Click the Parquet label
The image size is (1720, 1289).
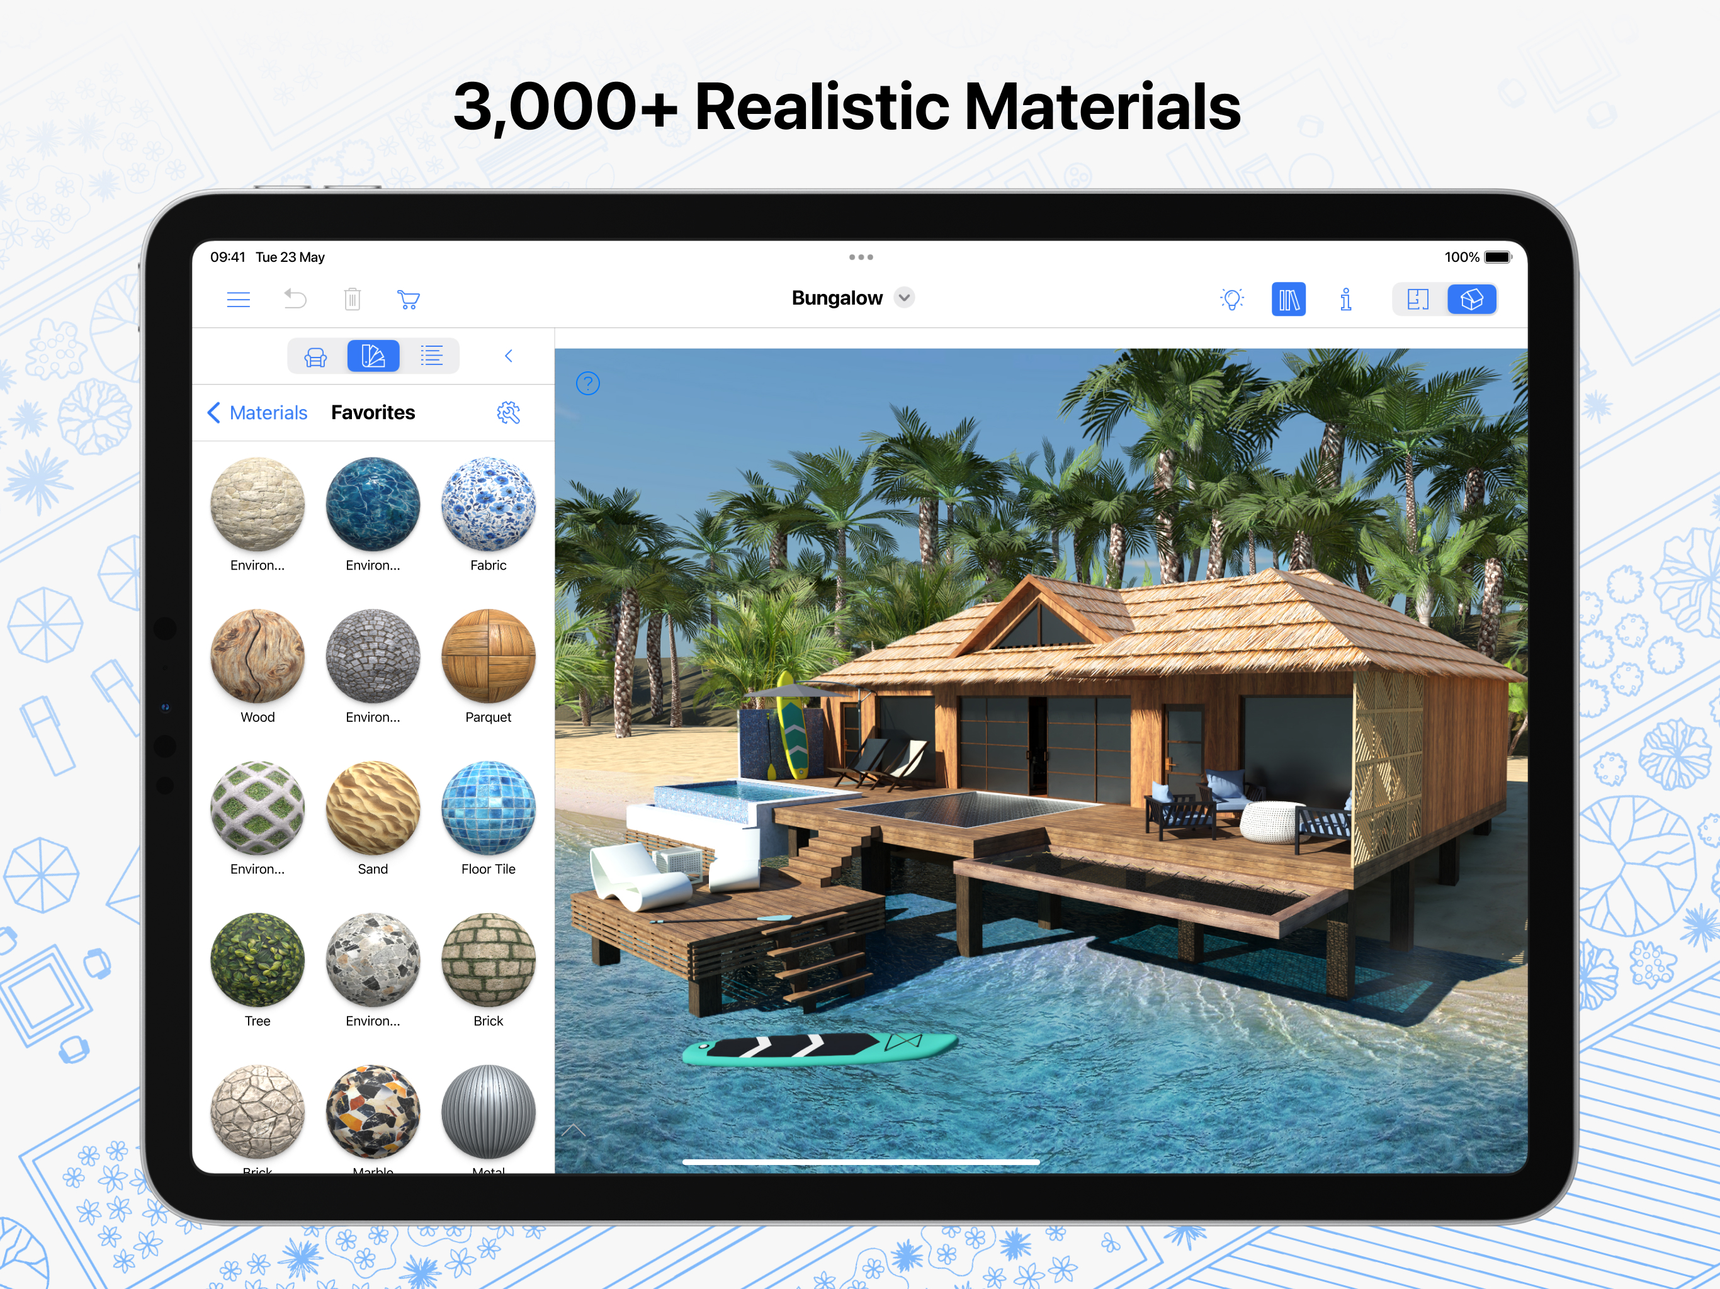[x=489, y=718]
